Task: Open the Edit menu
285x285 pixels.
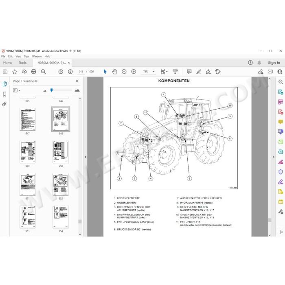Action: pyautogui.click(x=10, y=56)
